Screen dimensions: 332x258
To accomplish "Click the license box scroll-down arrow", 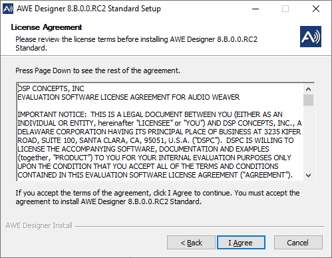I will pyautogui.click(x=308, y=176).
